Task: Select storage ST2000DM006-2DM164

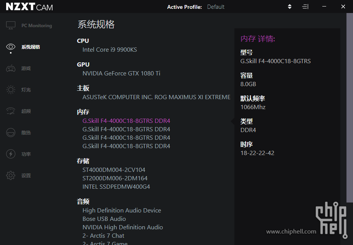Action: (x=115, y=178)
